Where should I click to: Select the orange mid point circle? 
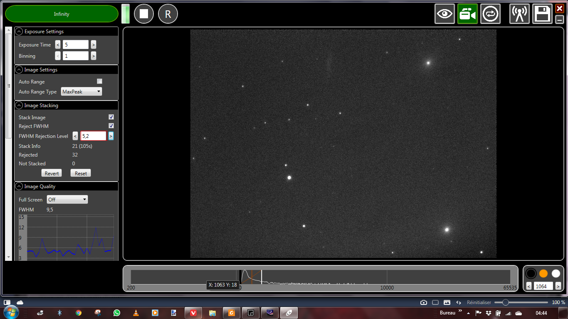click(x=543, y=273)
